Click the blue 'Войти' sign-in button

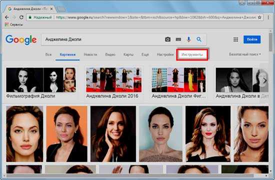tap(252, 39)
